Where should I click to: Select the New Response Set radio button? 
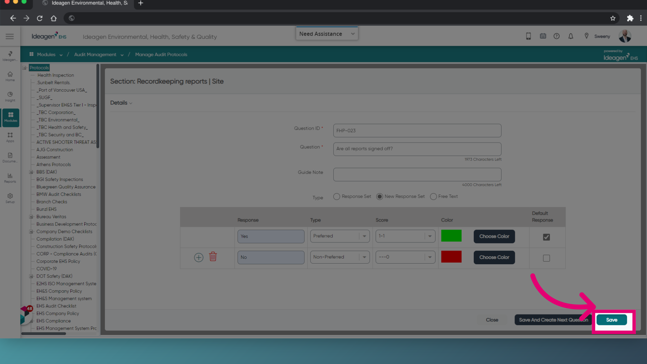point(380,196)
